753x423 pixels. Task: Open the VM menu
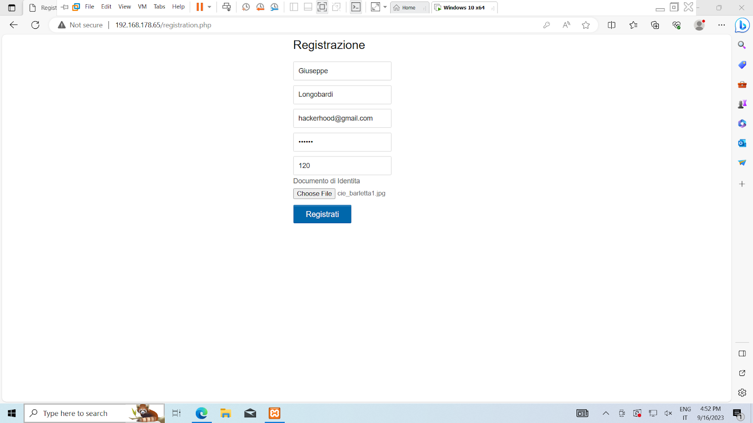click(x=142, y=7)
